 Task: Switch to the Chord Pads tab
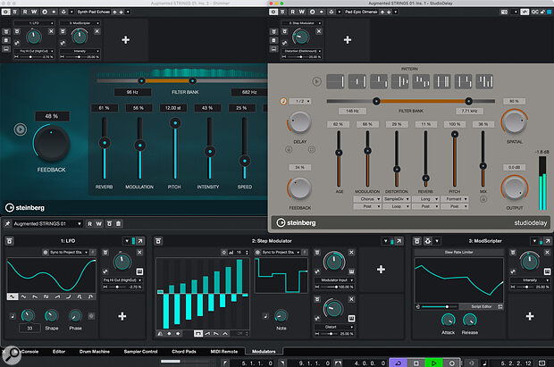pyautogui.click(x=184, y=352)
